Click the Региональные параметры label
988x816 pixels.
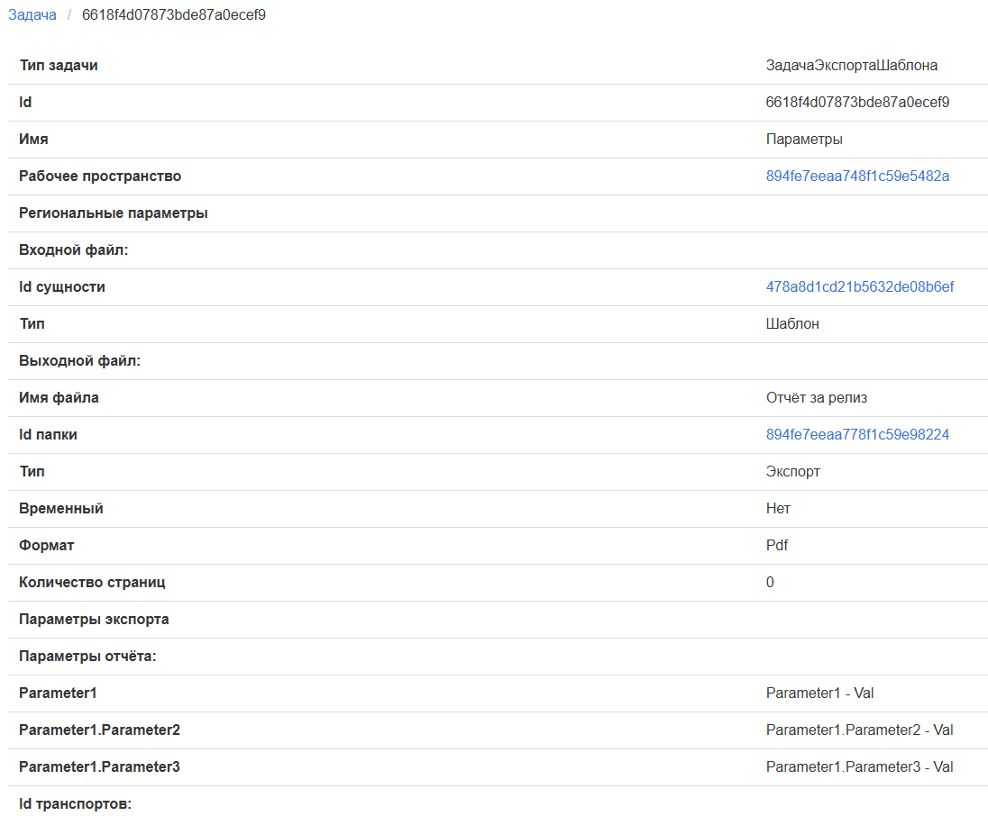pos(114,213)
